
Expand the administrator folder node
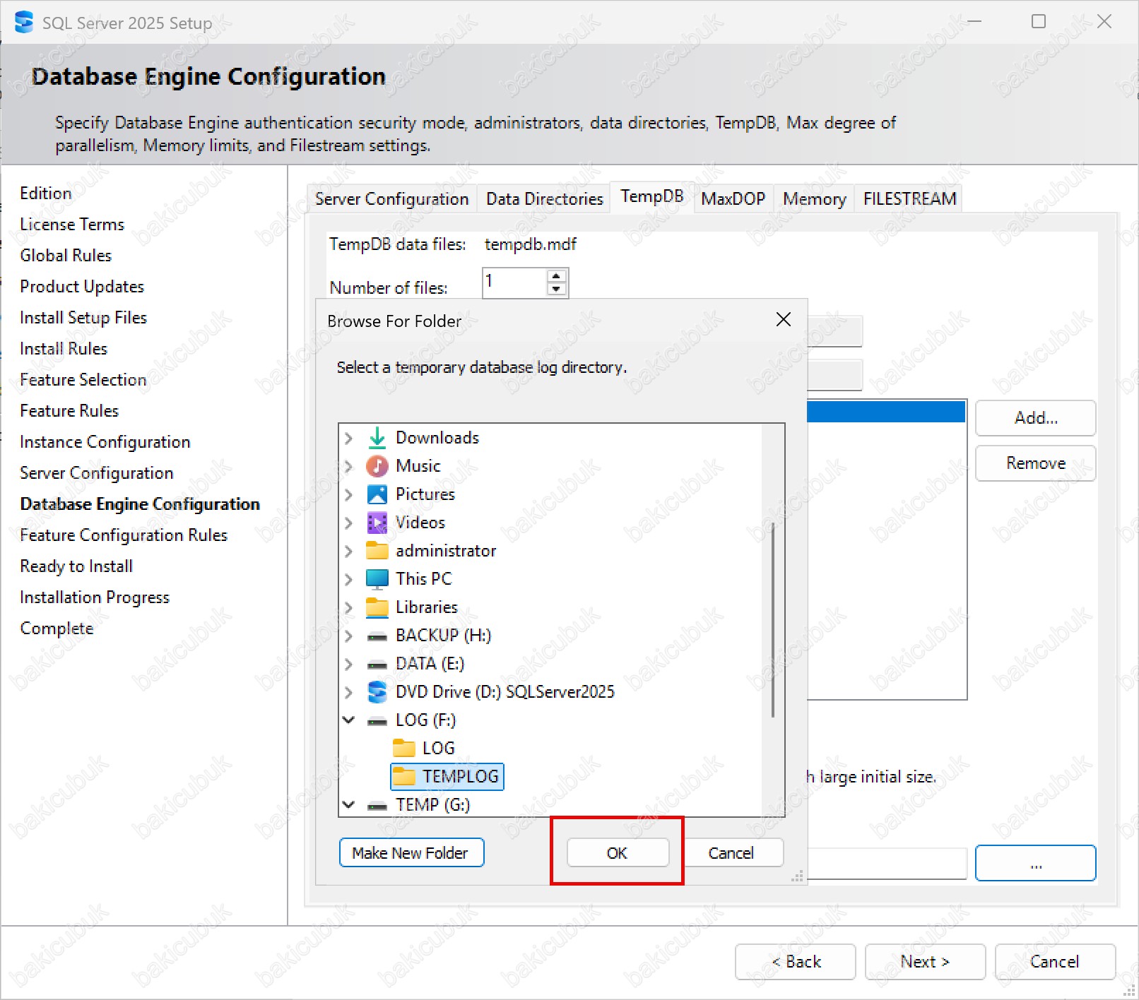pyautogui.click(x=348, y=551)
